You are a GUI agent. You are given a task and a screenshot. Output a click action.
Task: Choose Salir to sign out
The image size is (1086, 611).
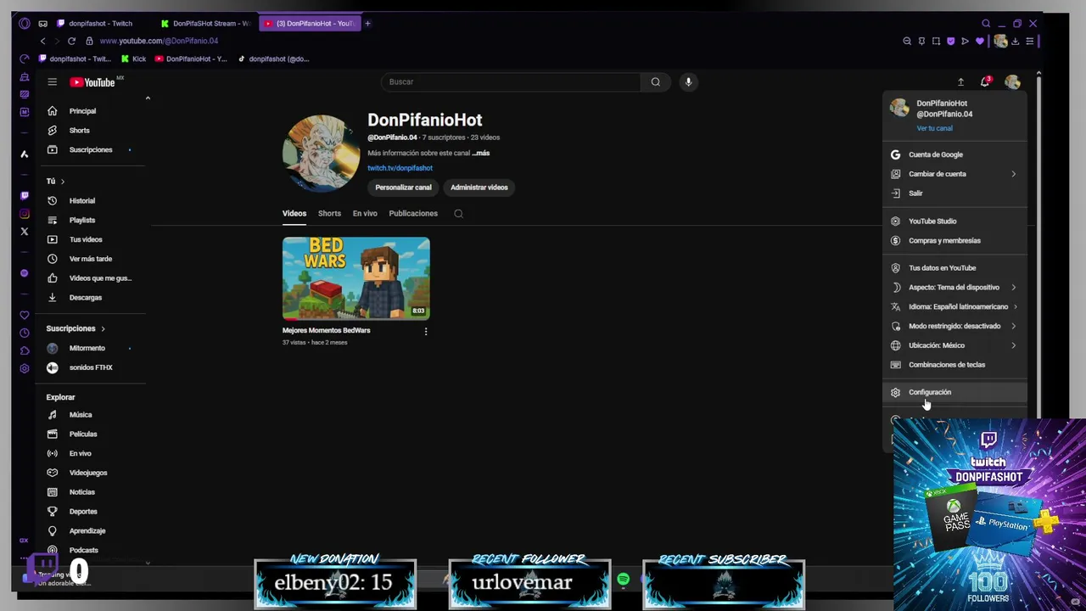[x=954, y=193]
